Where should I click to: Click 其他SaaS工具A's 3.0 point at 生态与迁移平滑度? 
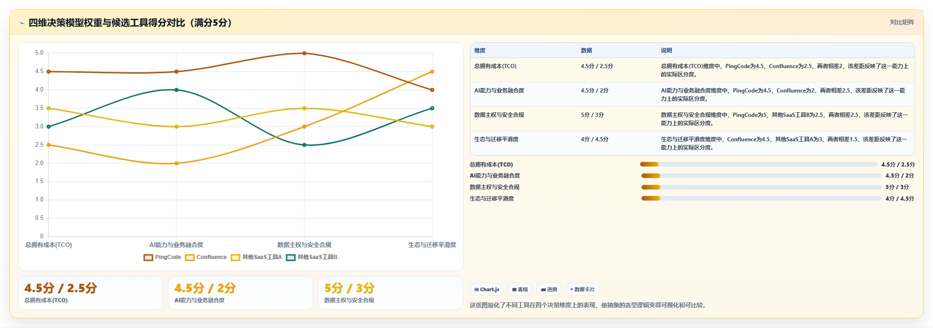pos(432,127)
